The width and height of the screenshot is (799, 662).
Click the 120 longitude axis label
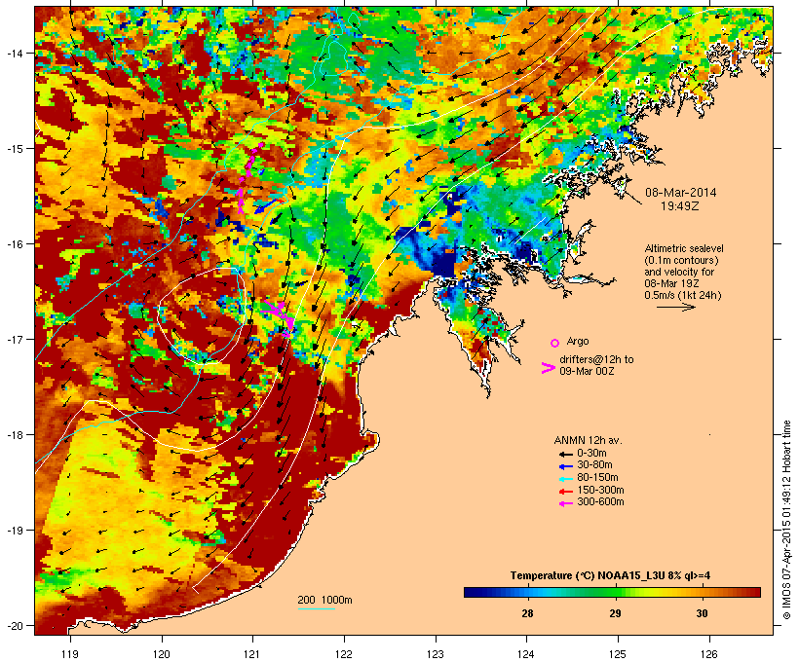click(162, 654)
